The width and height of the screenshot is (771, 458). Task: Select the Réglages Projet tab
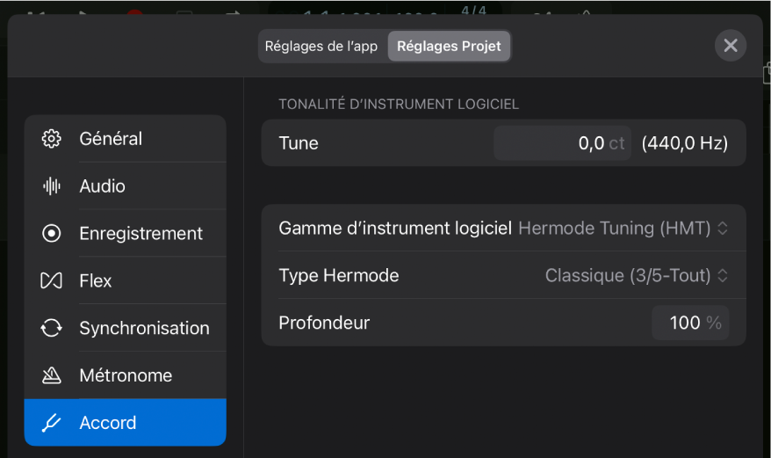pos(449,47)
